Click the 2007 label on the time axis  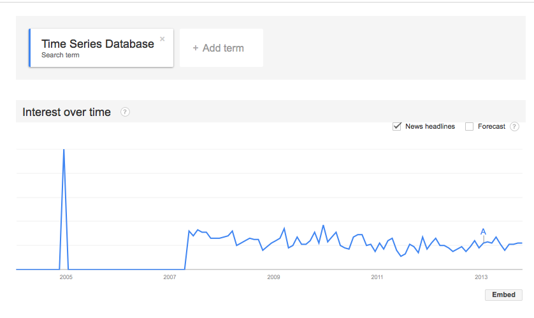coord(170,277)
